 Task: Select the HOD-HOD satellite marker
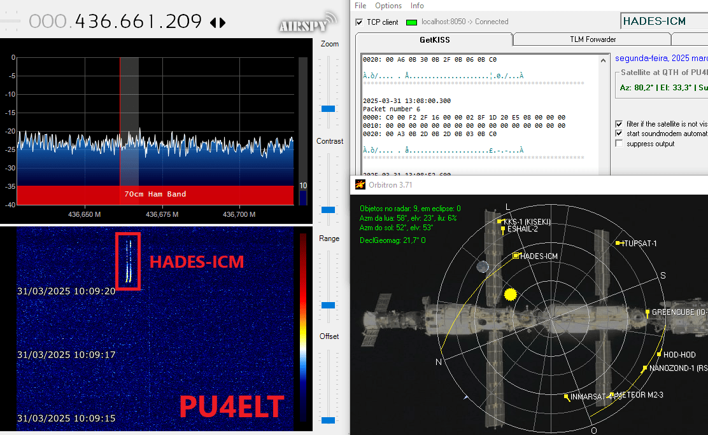tap(659, 354)
